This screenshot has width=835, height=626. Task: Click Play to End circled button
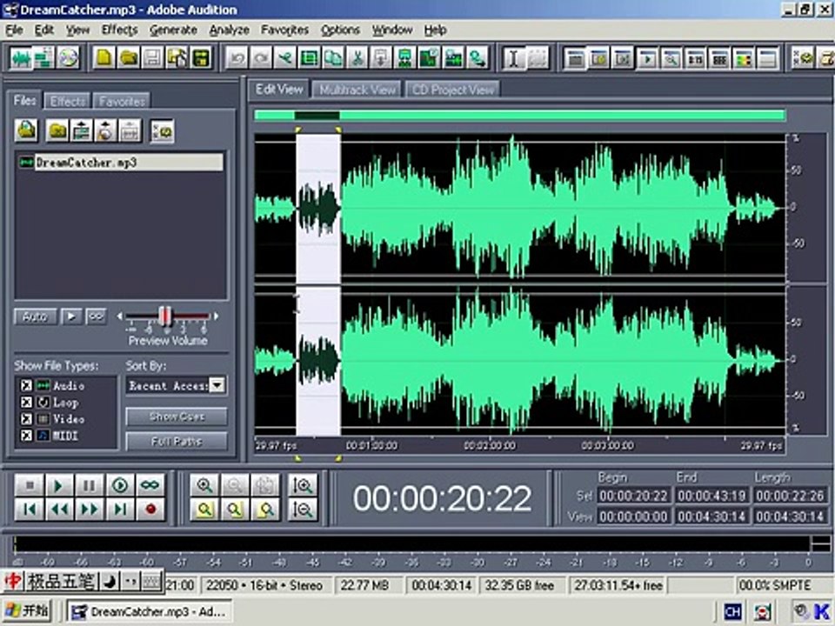tap(120, 485)
